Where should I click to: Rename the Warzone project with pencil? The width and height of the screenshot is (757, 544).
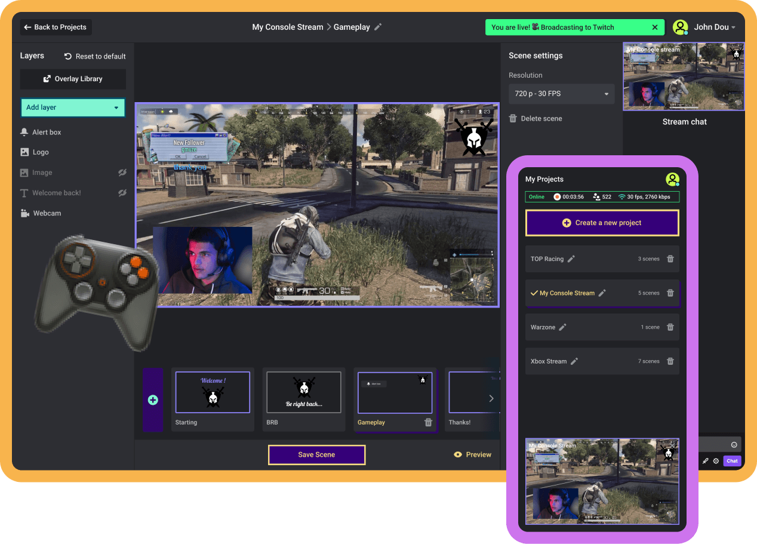click(562, 327)
